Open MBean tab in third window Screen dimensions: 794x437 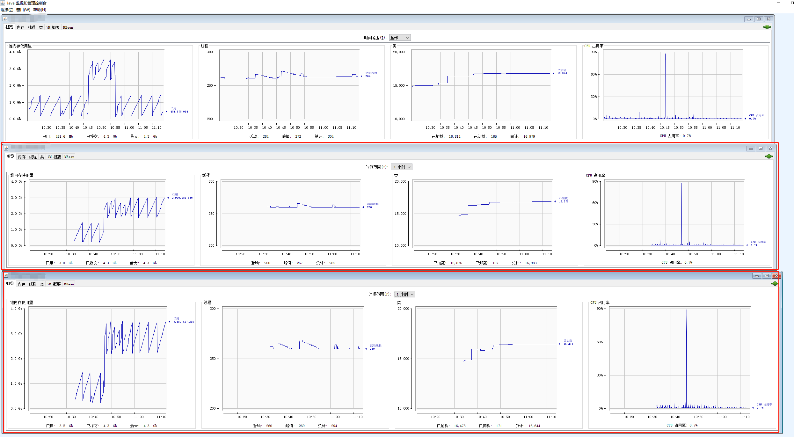69,284
